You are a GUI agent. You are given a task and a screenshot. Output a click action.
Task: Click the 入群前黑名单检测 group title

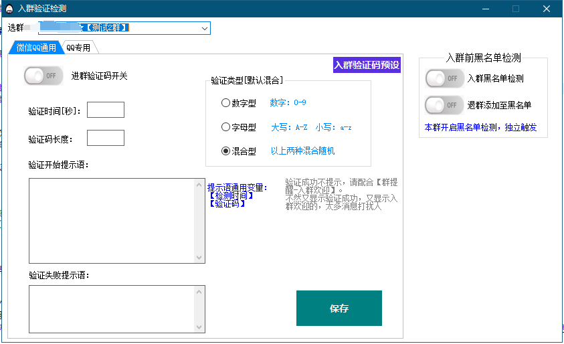click(484, 58)
